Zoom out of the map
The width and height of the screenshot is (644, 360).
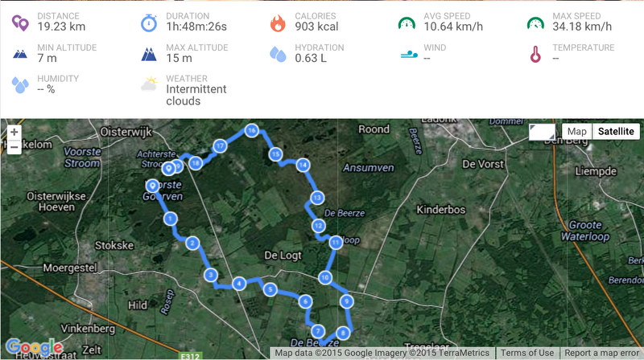tap(14, 147)
